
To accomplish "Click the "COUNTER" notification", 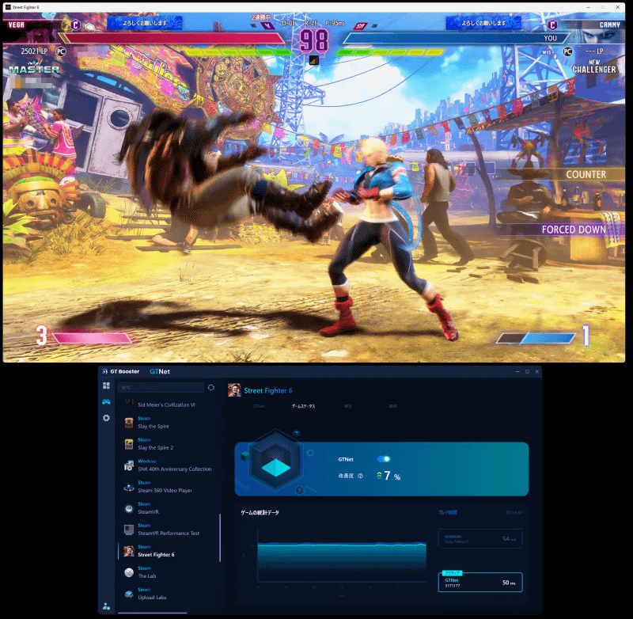I will click(x=586, y=174).
